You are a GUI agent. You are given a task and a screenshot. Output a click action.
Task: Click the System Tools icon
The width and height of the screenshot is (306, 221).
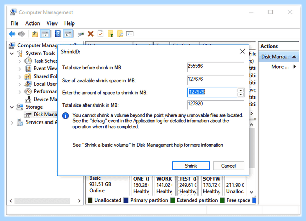[x=20, y=53]
